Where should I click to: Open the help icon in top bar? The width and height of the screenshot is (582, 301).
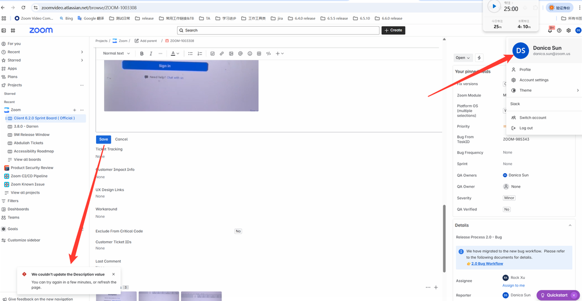coord(559,30)
